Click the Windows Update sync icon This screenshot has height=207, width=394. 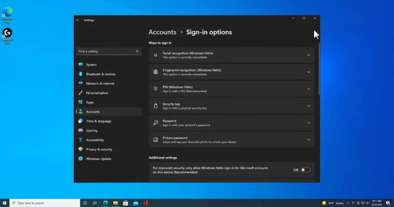coord(81,159)
